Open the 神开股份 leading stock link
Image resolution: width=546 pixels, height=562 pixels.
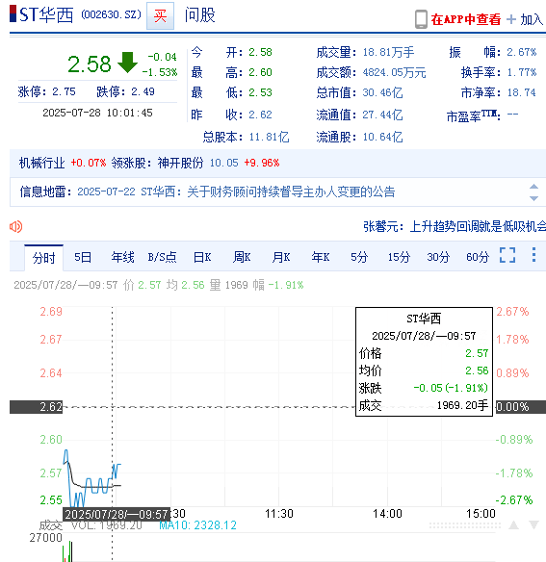pos(180,163)
